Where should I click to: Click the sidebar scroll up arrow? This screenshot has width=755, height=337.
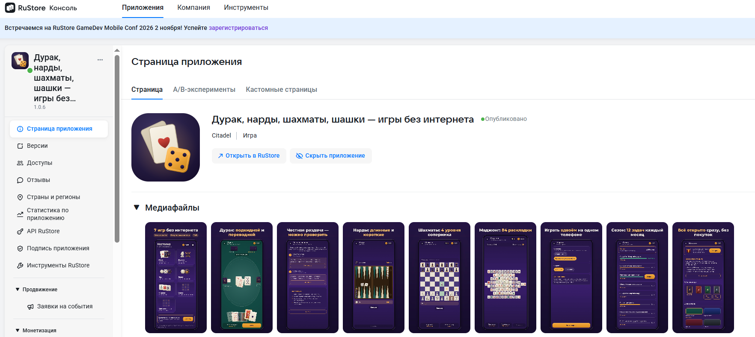point(117,50)
